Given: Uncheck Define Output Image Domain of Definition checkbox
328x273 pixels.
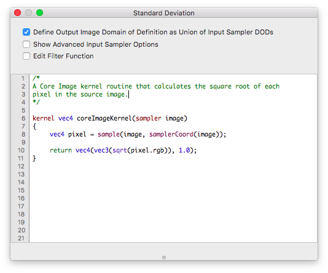Looking at the screenshot, I should point(26,32).
